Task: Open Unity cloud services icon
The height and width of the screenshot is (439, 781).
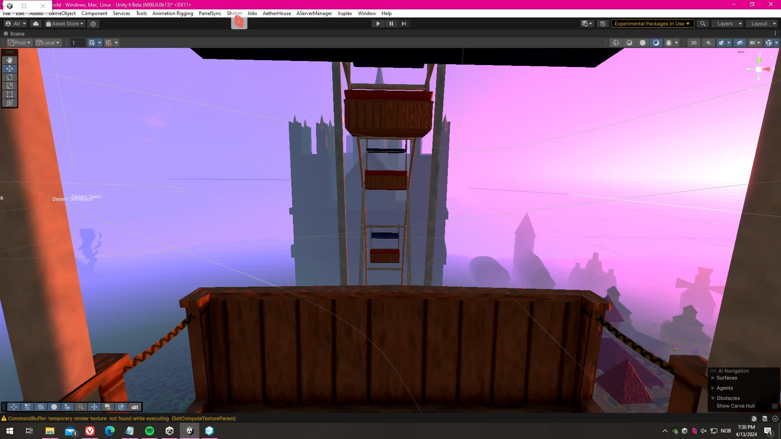Action: (x=36, y=24)
